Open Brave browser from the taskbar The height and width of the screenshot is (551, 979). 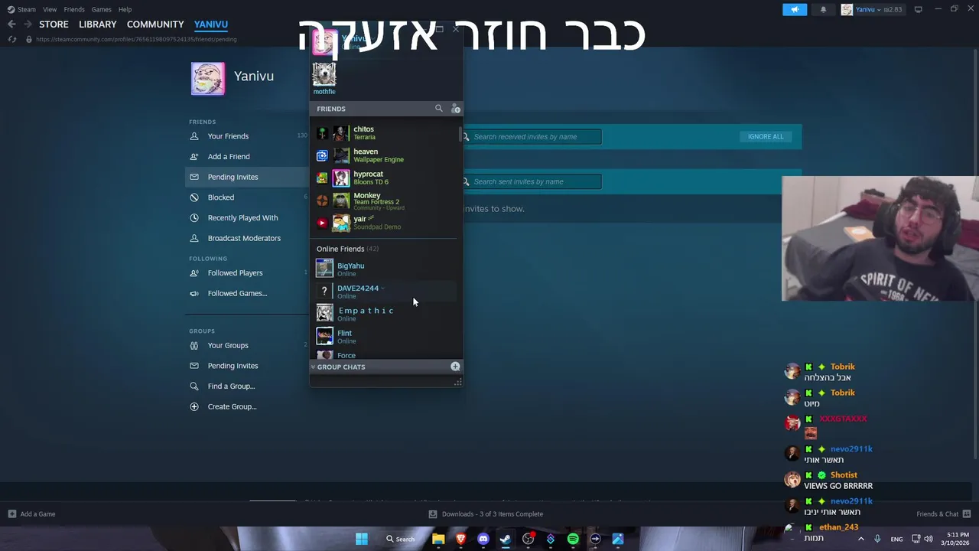point(460,539)
